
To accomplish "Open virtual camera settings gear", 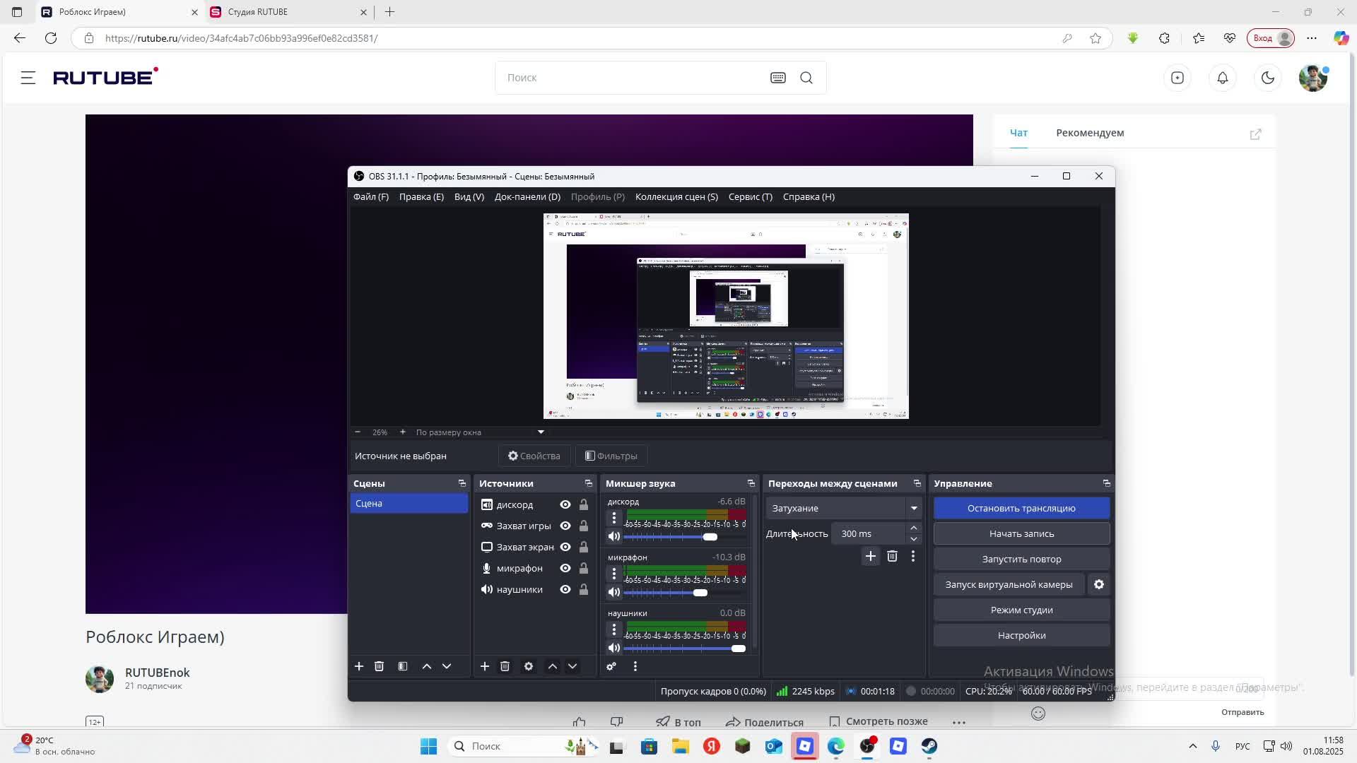I will 1099,584.
